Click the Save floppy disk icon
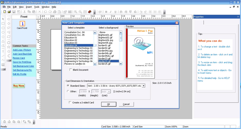 coord(14,12)
